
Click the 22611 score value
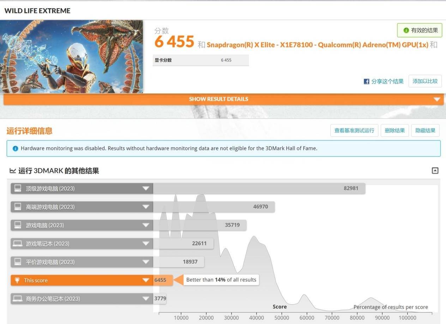click(199, 243)
